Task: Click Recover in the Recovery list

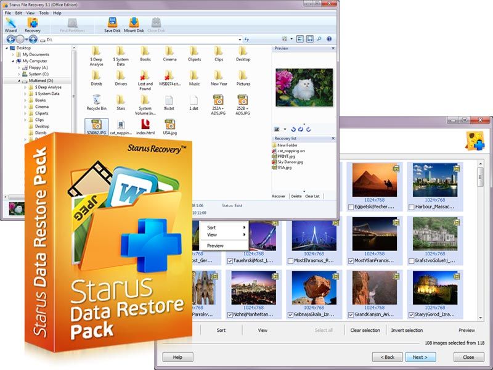Action: coord(279,196)
